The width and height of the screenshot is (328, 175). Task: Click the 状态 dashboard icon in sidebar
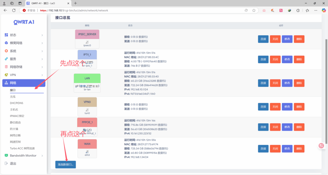[6, 35]
